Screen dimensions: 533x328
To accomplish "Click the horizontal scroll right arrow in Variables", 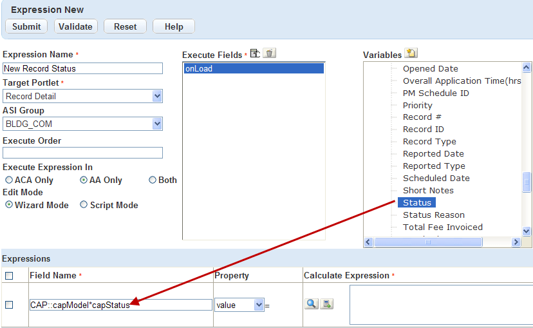I will [x=516, y=242].
